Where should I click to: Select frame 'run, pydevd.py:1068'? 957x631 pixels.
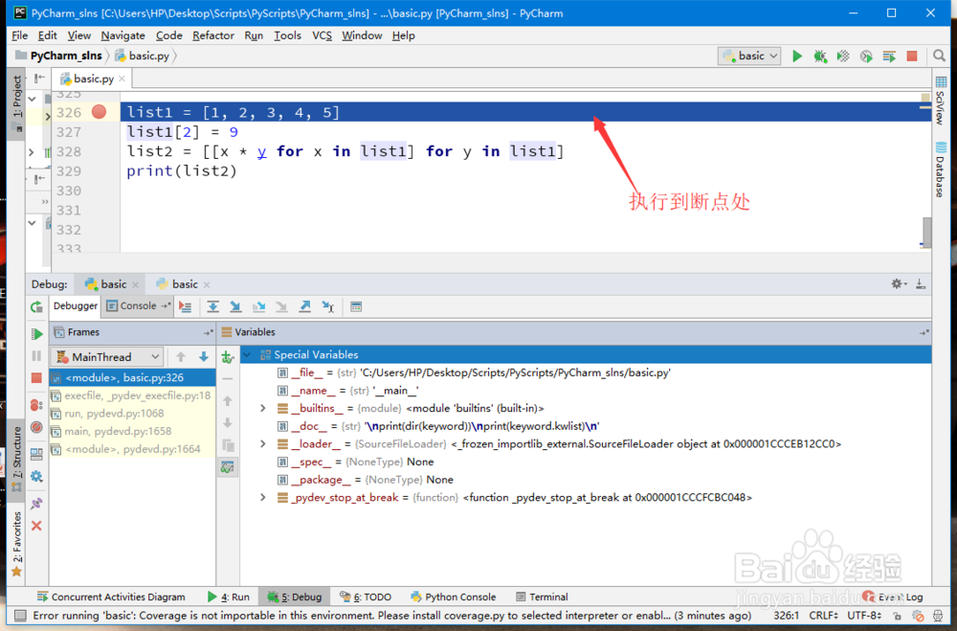click(x=132, y=414)
